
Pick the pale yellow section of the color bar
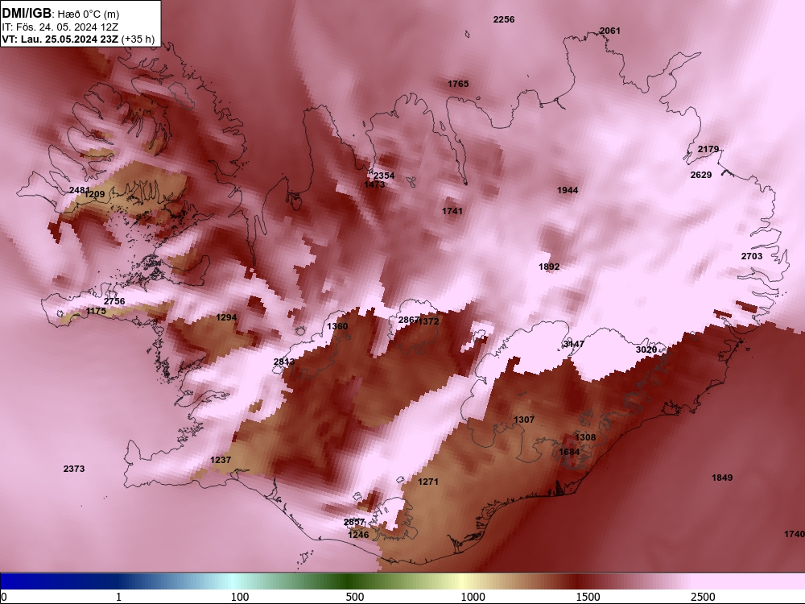462,581
